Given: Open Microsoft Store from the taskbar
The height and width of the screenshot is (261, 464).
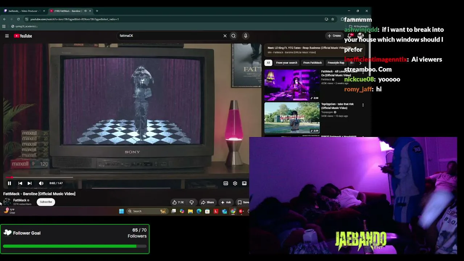Looking at the screenshot, I should pyautogui.click(x=207, y=211).
